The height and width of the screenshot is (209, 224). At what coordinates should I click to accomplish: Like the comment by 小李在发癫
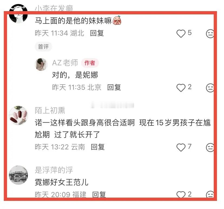point(181,34)
